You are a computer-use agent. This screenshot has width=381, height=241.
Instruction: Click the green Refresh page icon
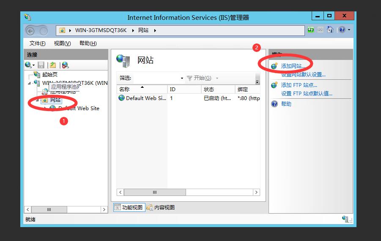pos(311,30)
